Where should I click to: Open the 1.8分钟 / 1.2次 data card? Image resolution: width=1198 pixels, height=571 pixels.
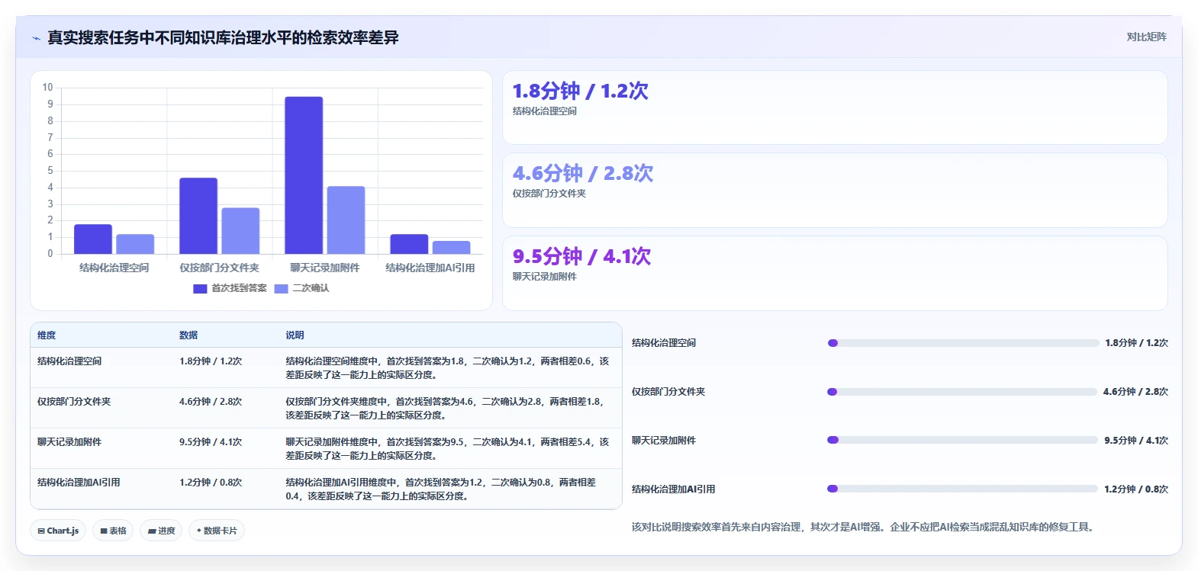tap(835, 107)
